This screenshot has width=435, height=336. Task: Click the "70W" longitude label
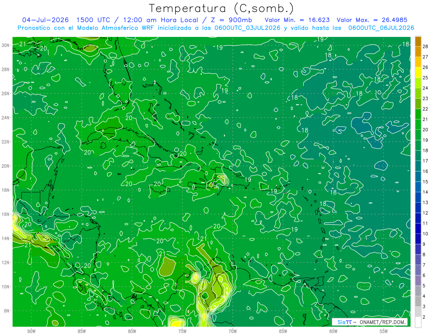point(233,331)
